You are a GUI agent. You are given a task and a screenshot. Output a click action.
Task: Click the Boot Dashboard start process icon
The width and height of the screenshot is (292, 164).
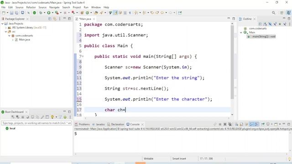click(13, 117)
